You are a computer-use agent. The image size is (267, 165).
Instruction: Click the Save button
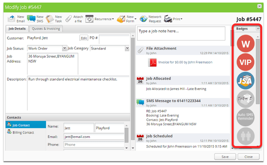(225, 157)
